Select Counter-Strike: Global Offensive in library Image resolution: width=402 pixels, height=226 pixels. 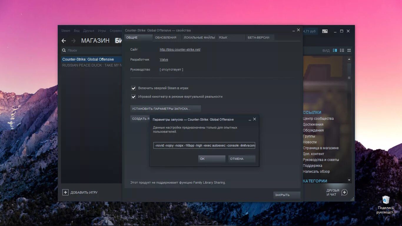(x=91, y=59)
